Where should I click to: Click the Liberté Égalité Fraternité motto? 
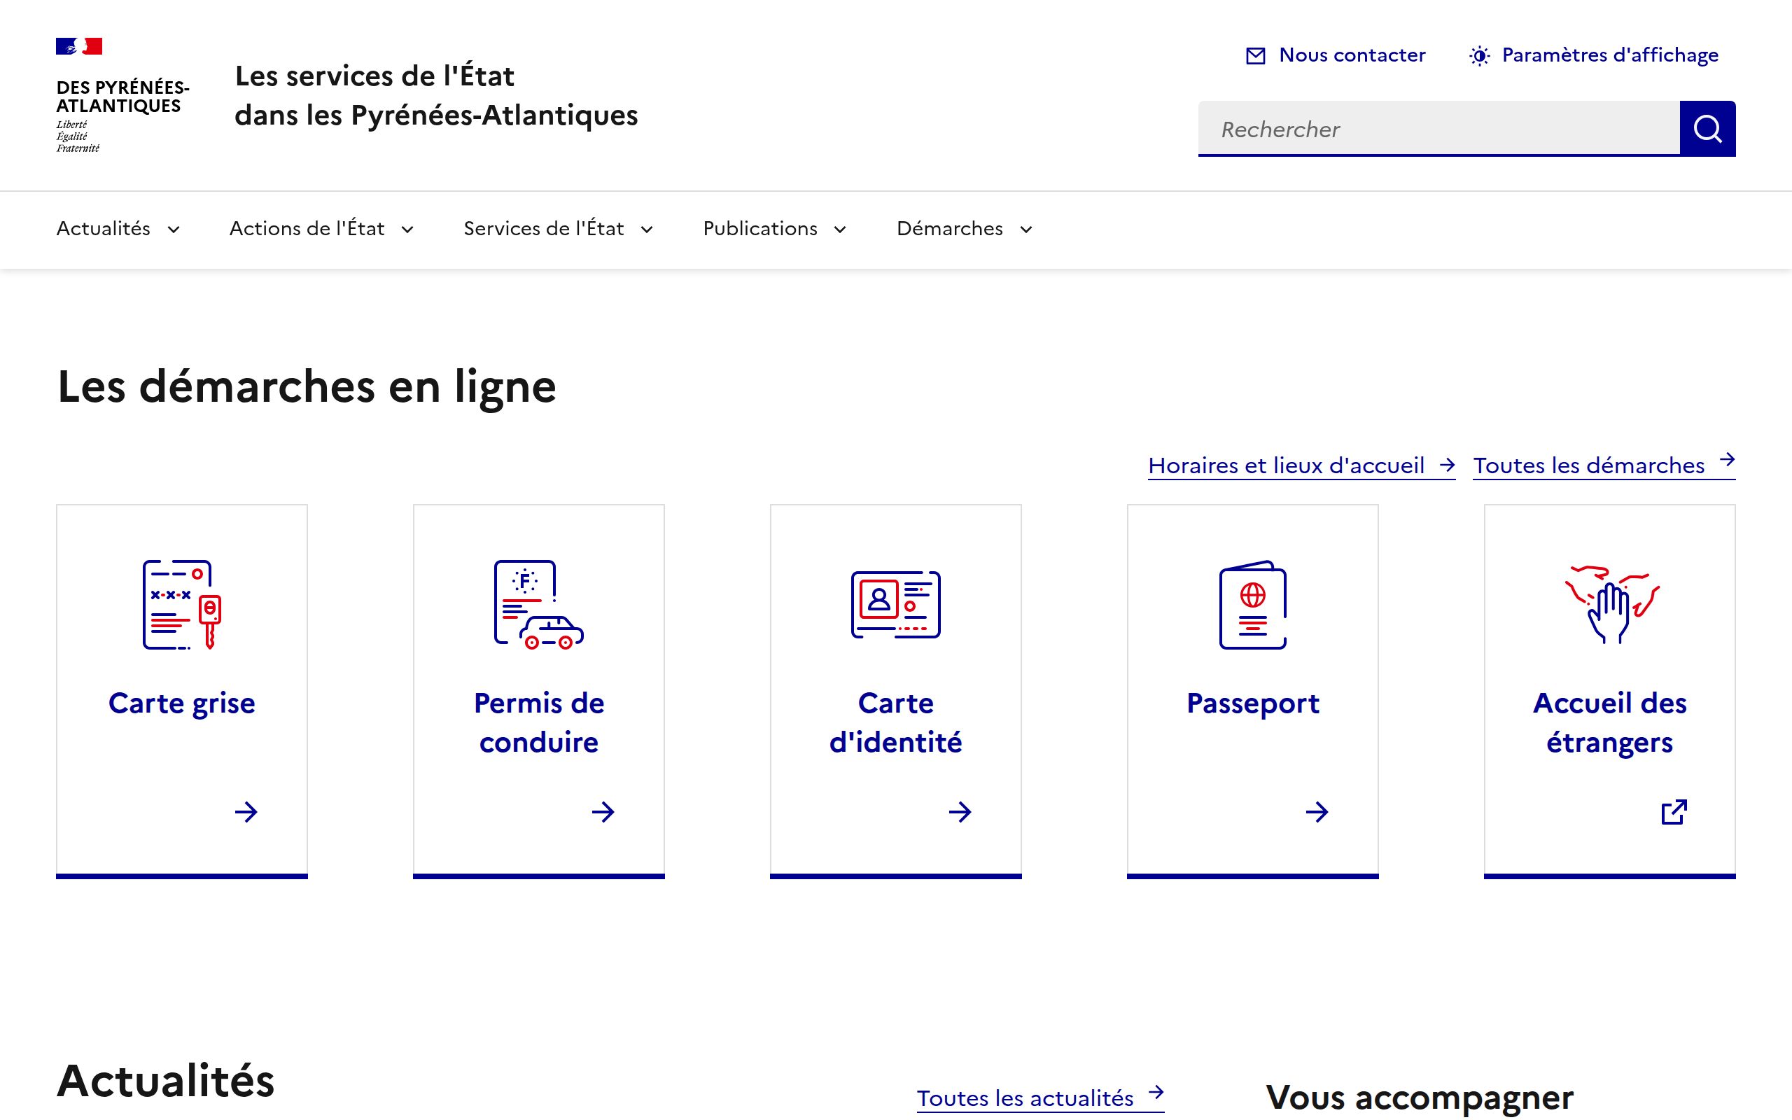click(x=78, y=136)
